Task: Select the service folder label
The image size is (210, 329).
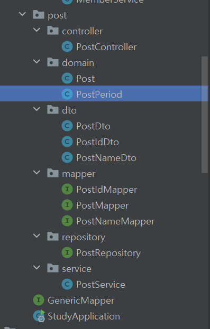Action: pos(77,269)
